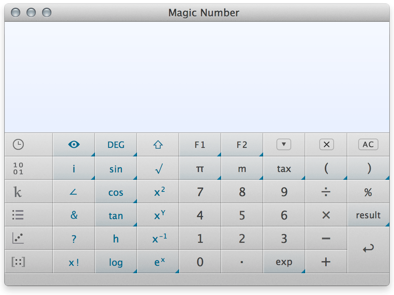Toggle the eye display format button
Image resolution: width=394 pixels, height=295 pixels.
coord(74,144)
